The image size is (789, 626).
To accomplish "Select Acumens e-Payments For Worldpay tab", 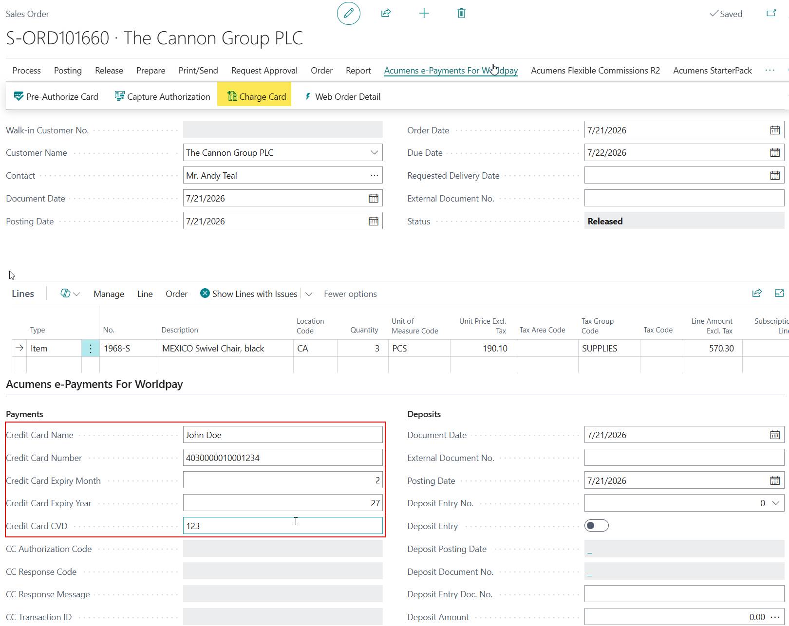I will pyautogui.click(x=451, y=71).
